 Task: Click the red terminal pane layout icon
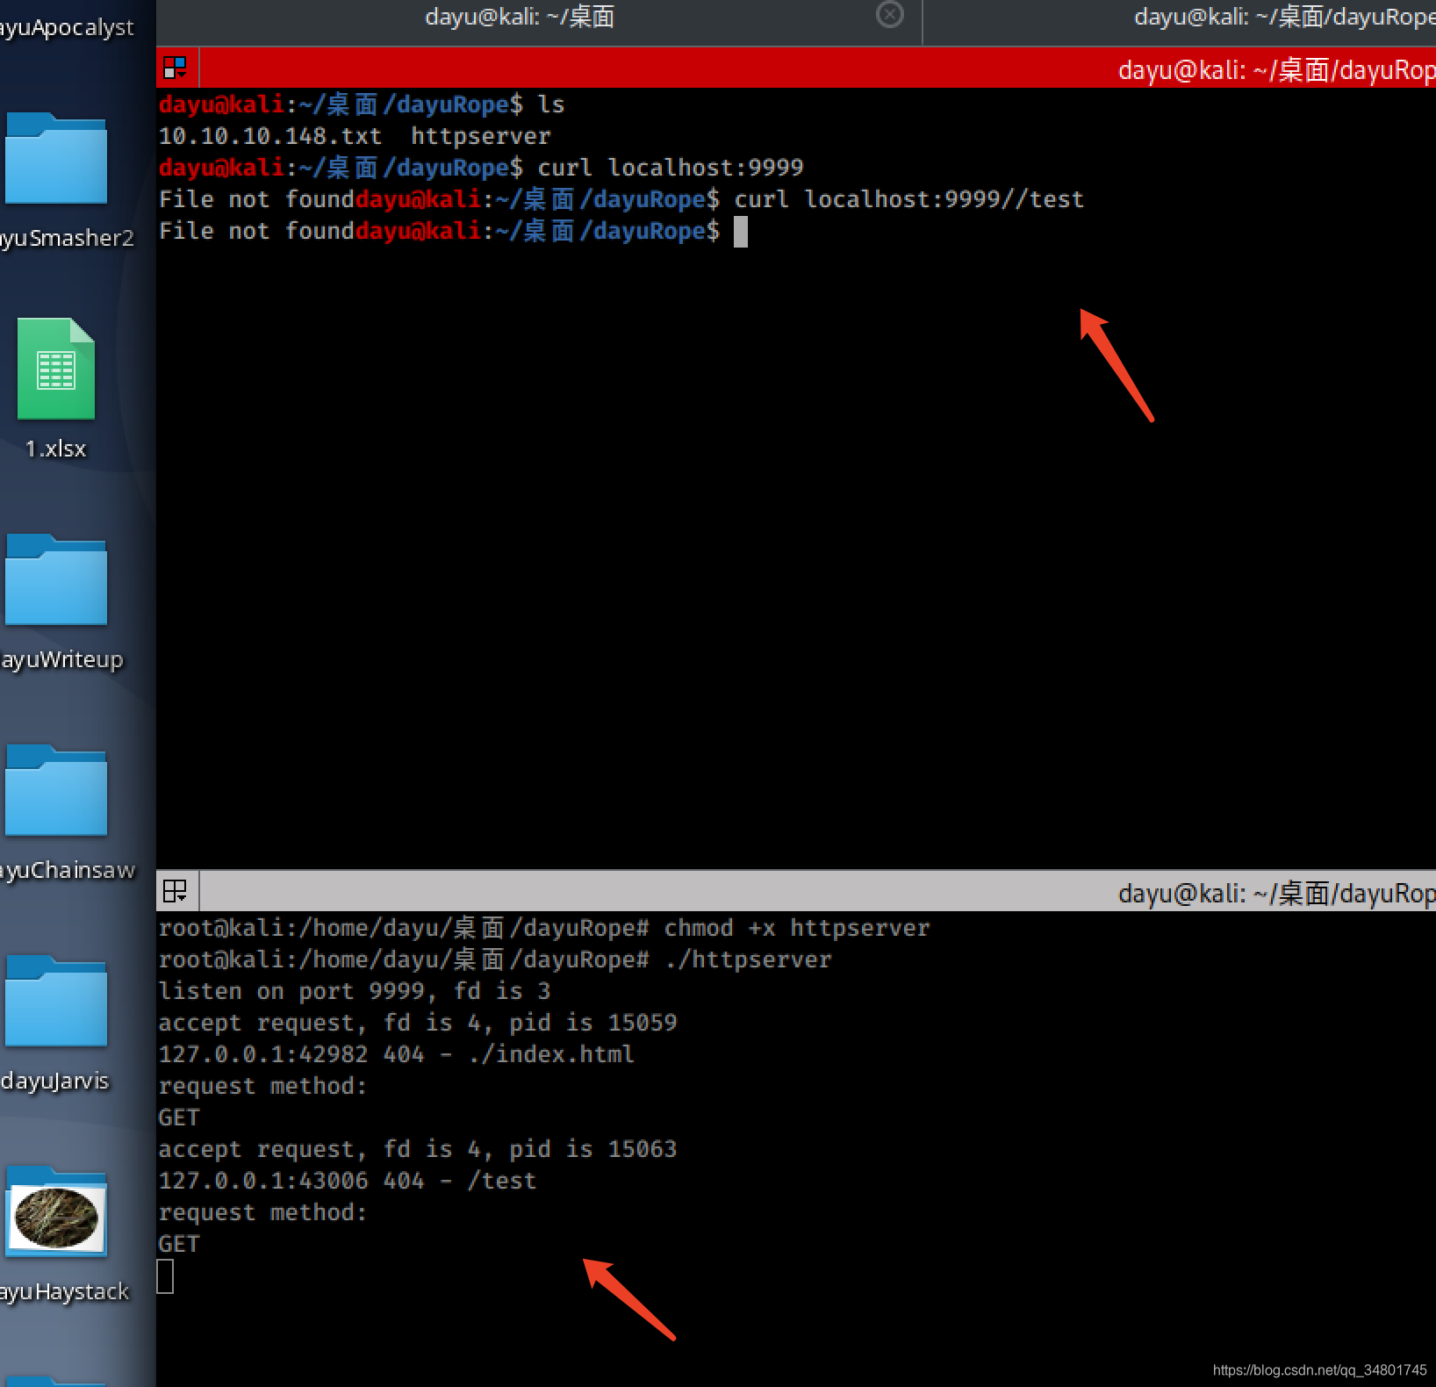176,68
